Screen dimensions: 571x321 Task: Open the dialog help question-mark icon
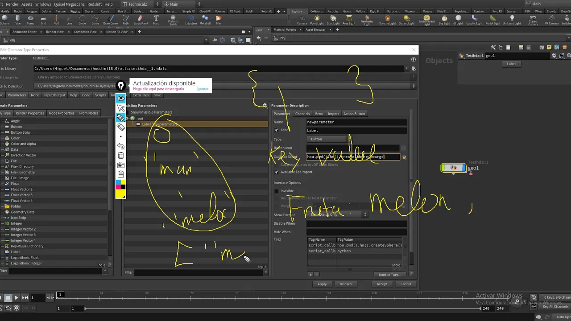[414, 59]
